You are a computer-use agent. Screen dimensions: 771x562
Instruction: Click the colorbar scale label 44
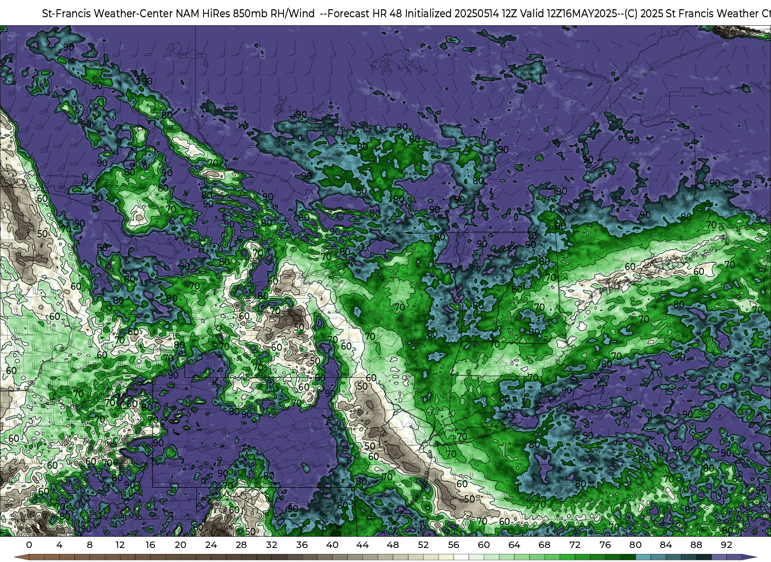tap(363, 545)
